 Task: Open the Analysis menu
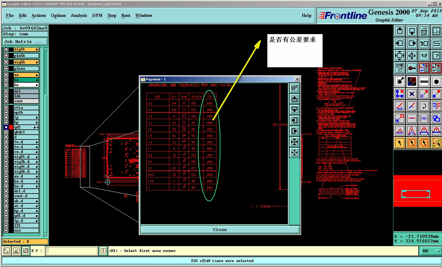(x=79, y=15)
